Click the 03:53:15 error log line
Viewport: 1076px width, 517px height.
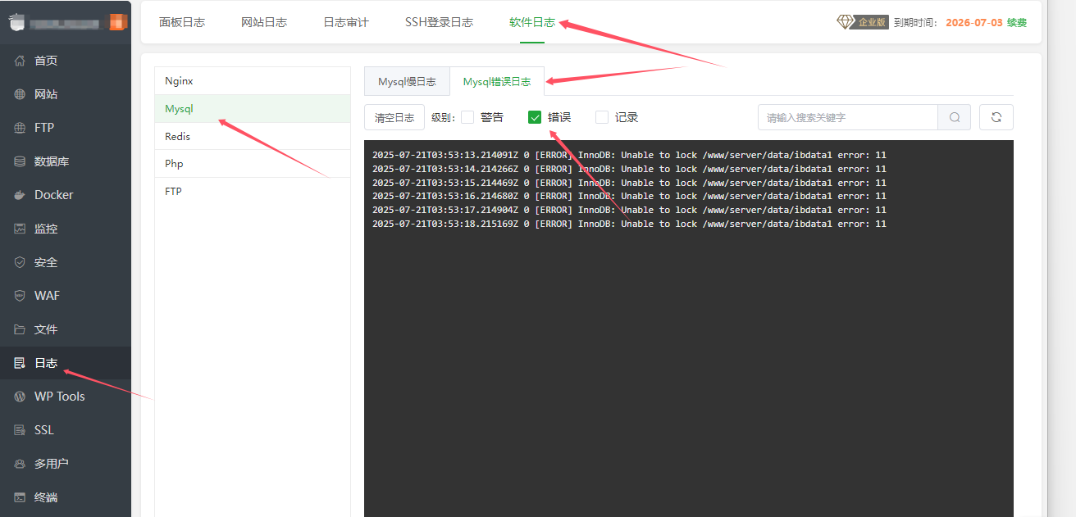pos(629,183)
